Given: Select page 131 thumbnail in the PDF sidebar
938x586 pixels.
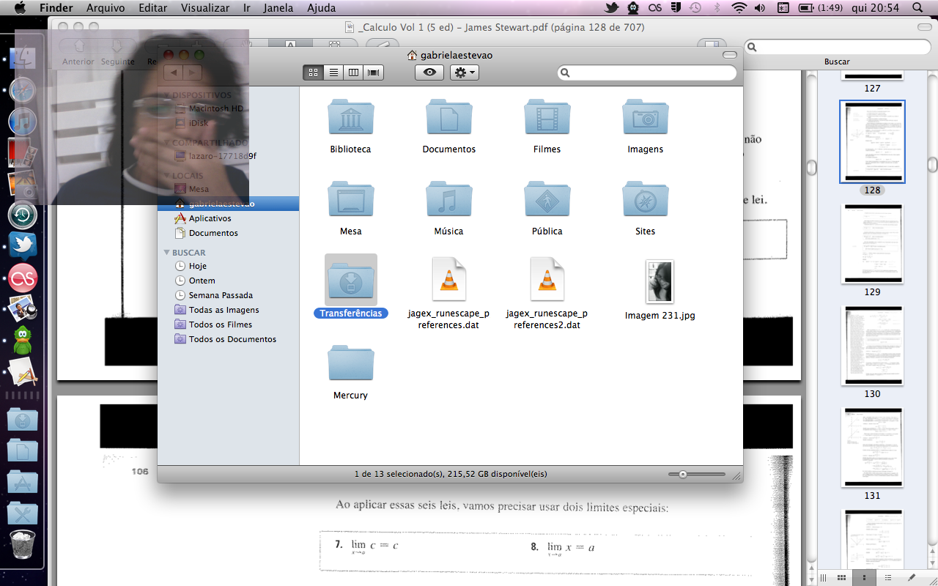Looking at the screenshot, I should [x=872, y=448].
